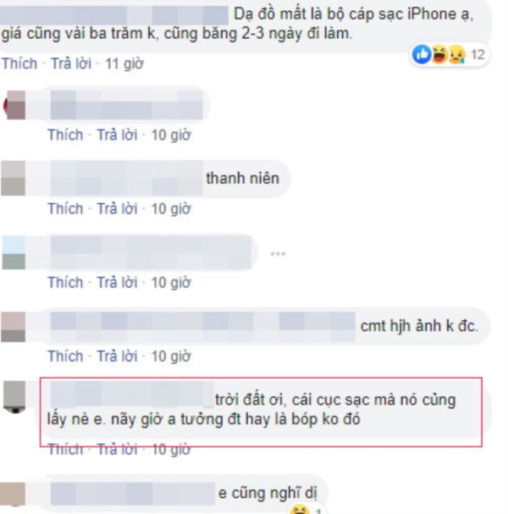Like the 'trời đất ơi' comment

click(65, 449)
